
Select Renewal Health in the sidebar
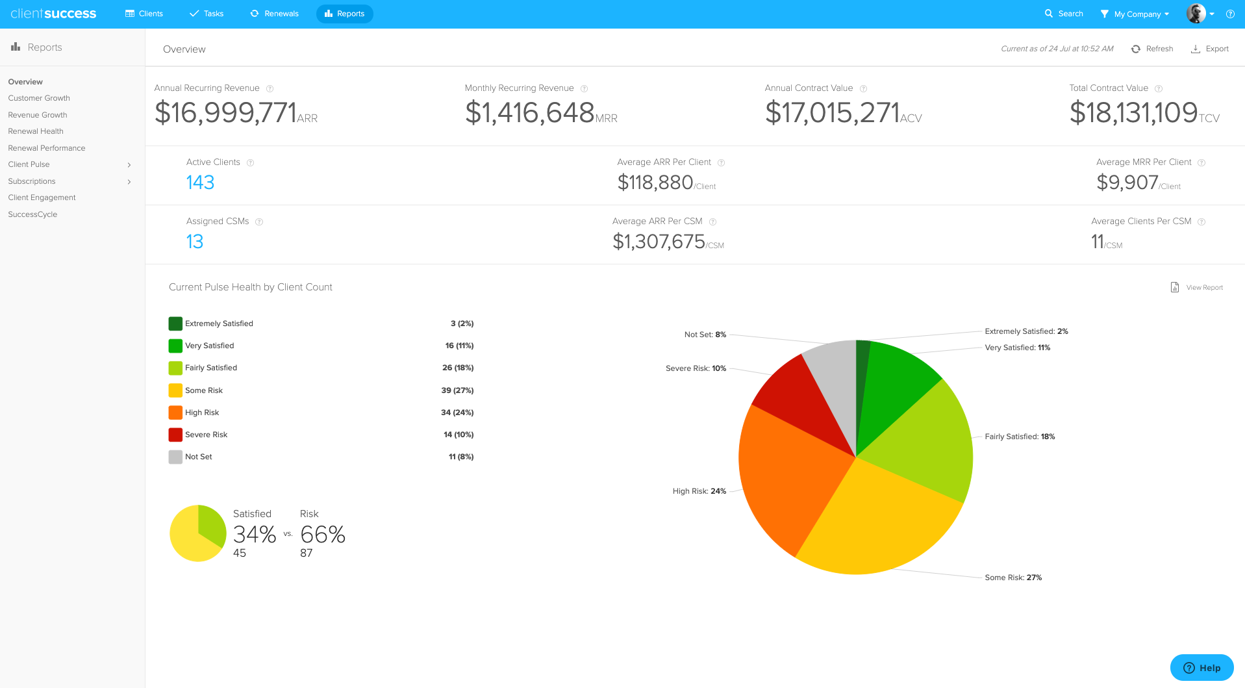[35, 131]
